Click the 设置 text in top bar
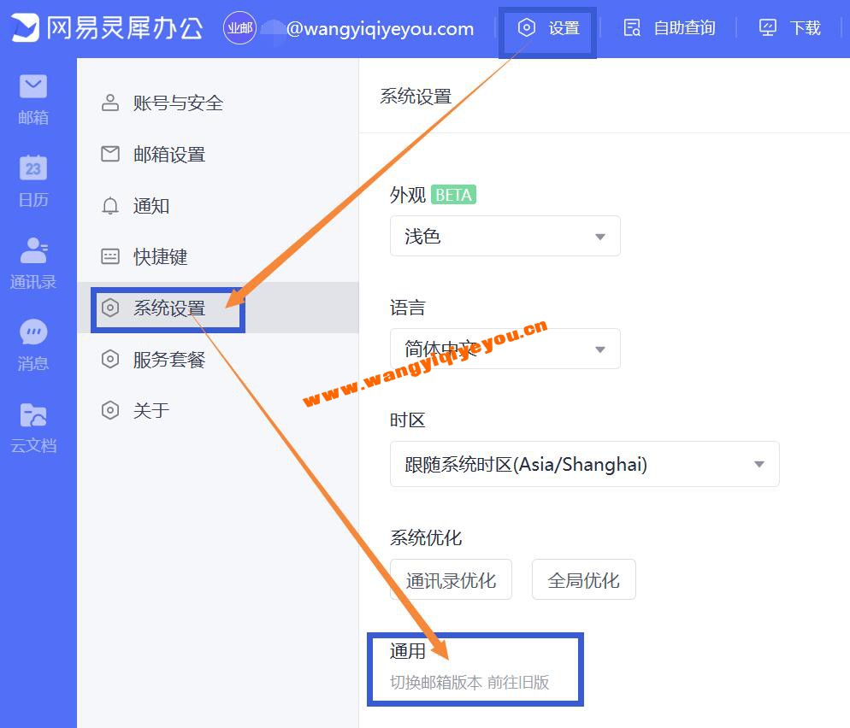 coord(564,27)
